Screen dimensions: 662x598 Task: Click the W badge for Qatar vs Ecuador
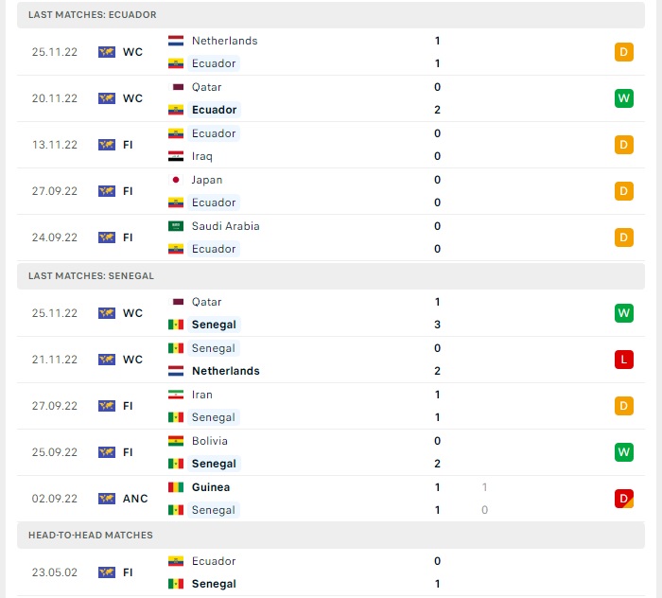point(623,98)
